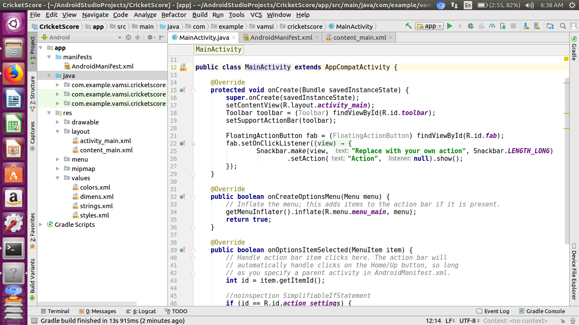Open the Android Profiler gauge icon
Viewport: 579px width, 325px height.
492,26
